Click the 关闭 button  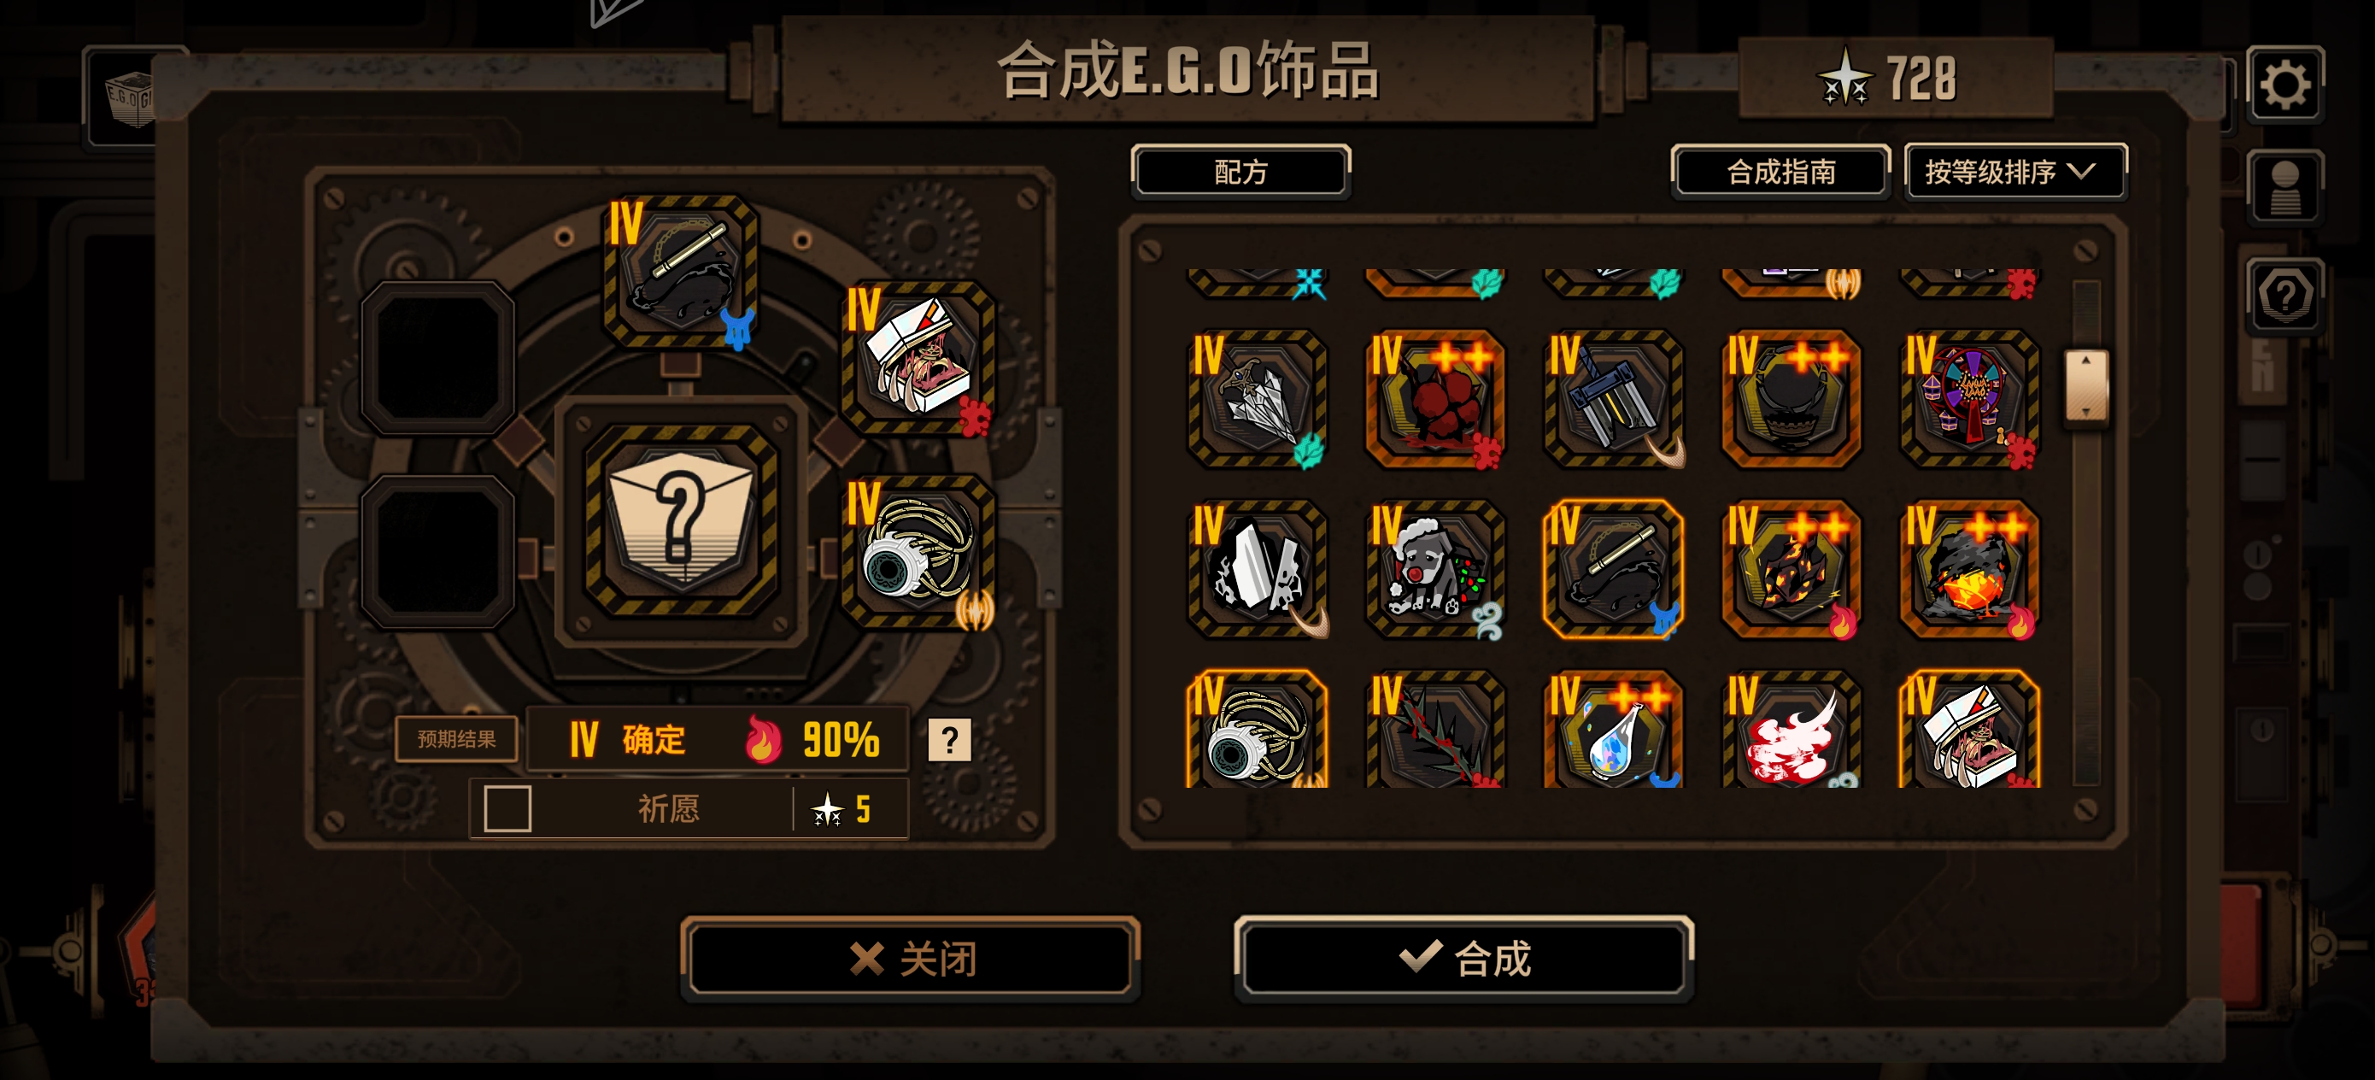pyautogui.click(x=911, y=959)
